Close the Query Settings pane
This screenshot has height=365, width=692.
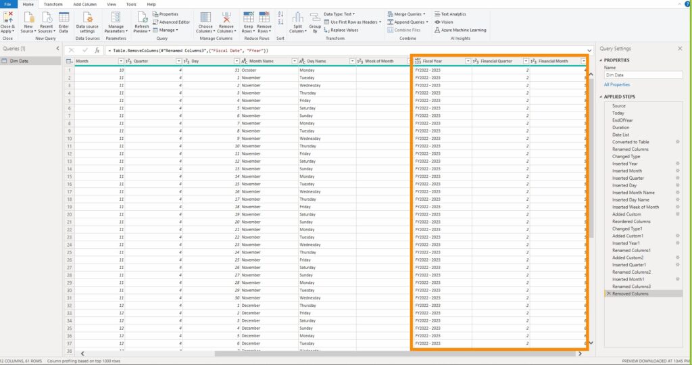(x=680, y=49)
